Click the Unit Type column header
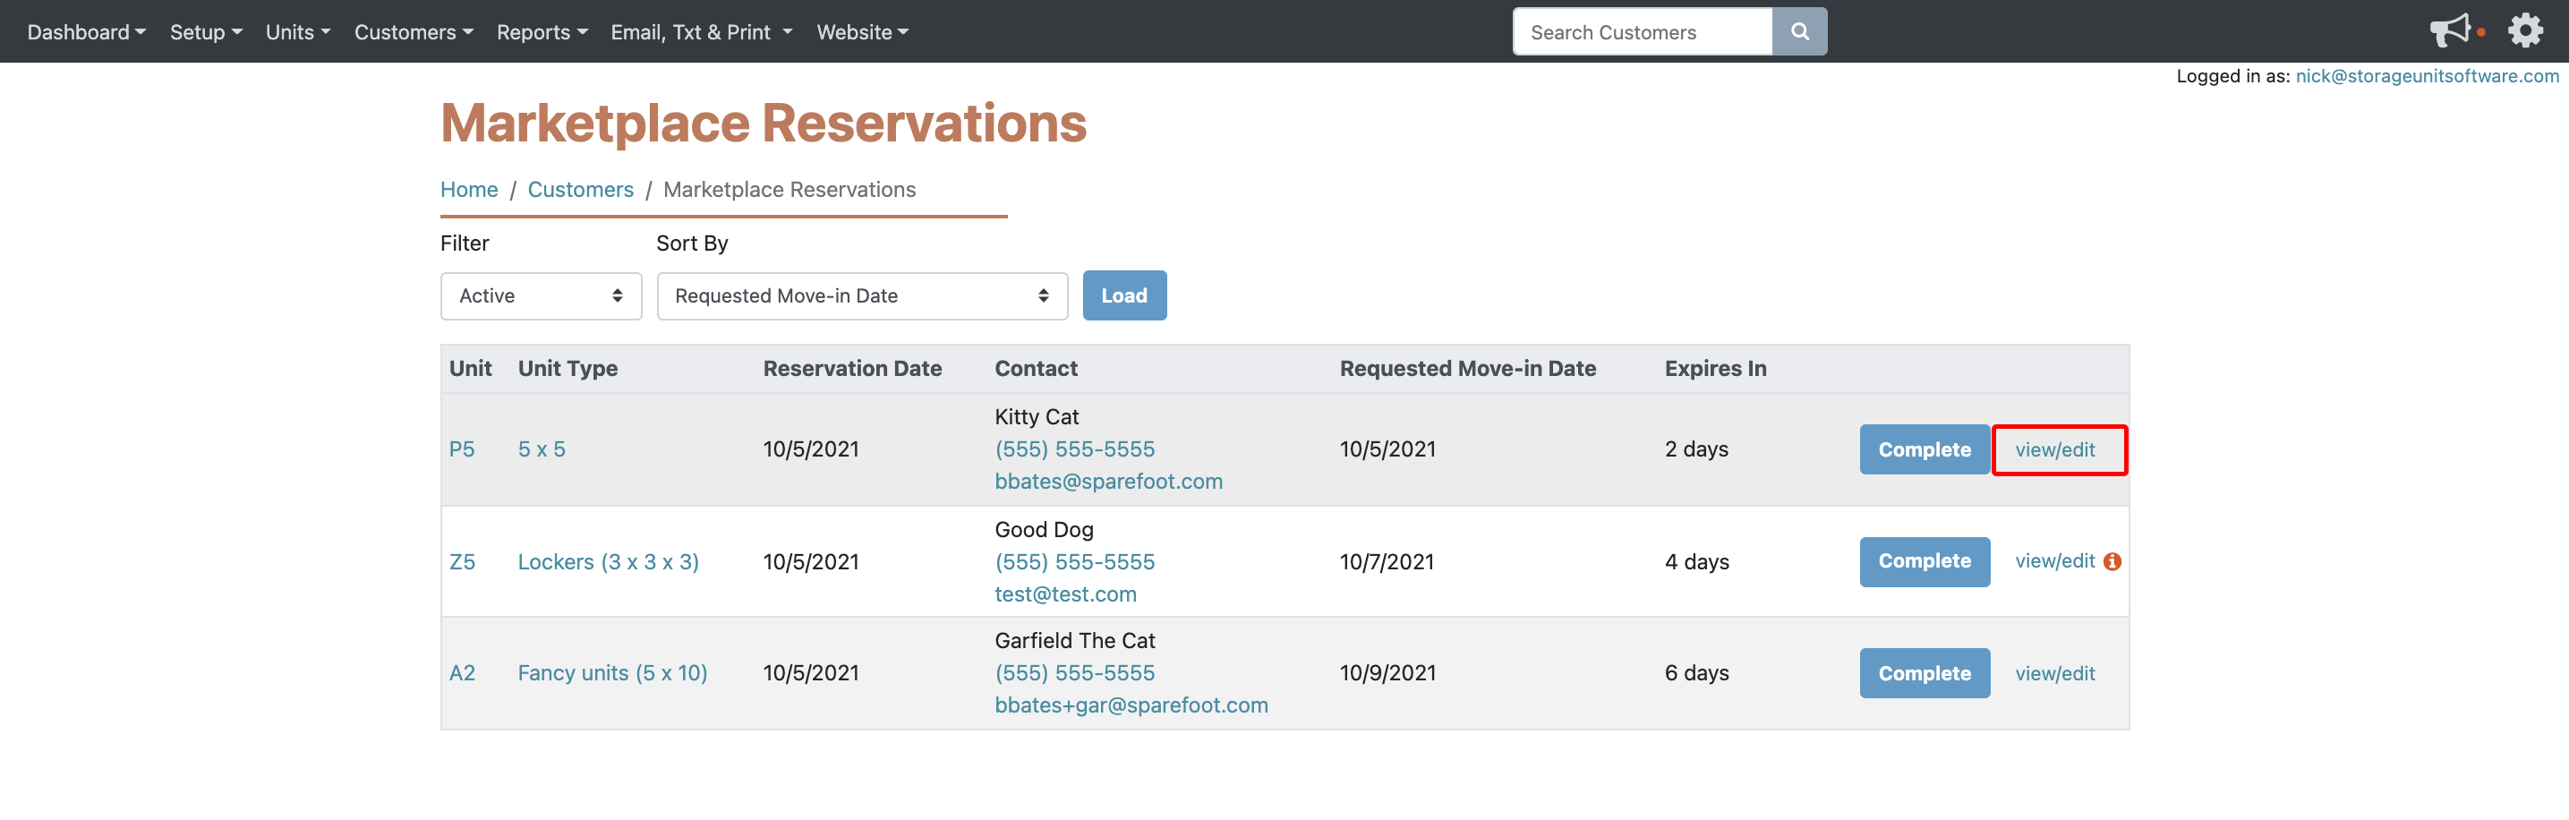Screen dimensions: 2569x820 click(x=568, y=369)
